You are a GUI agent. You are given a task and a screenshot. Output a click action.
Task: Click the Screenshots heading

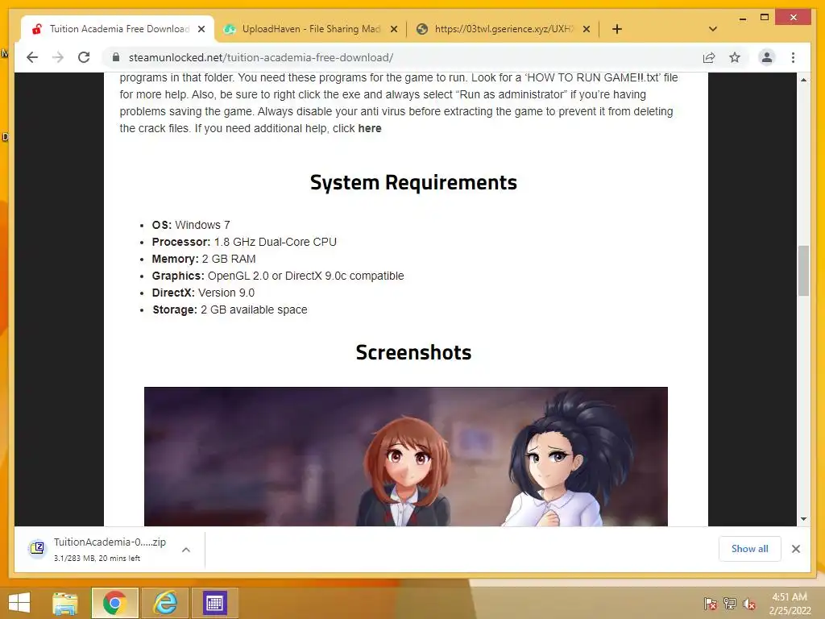(413, 353)
